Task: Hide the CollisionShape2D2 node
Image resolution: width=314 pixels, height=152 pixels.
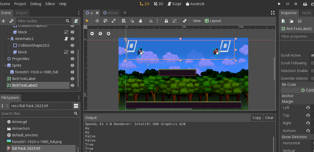Action: 72,45
